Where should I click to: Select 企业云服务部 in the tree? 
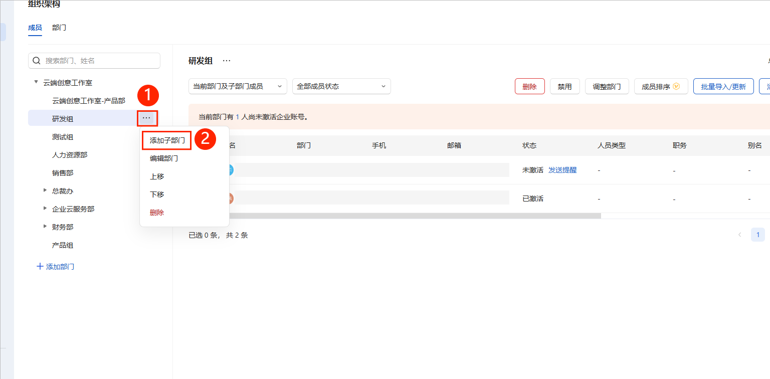pos(73,209)
